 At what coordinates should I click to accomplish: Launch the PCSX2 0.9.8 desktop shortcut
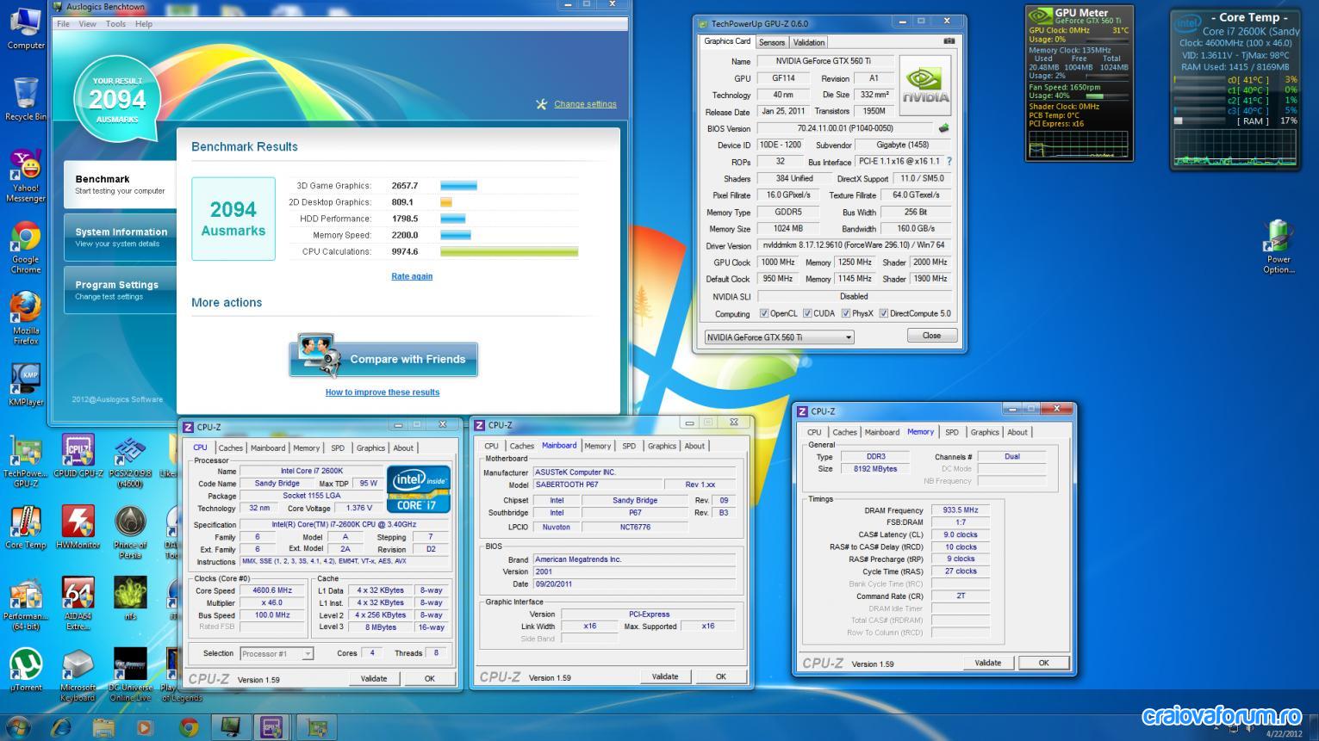pos(130,461)
